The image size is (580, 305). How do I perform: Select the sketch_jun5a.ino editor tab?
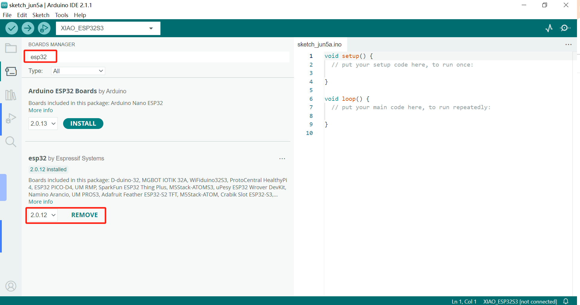(x=319, y=44)
